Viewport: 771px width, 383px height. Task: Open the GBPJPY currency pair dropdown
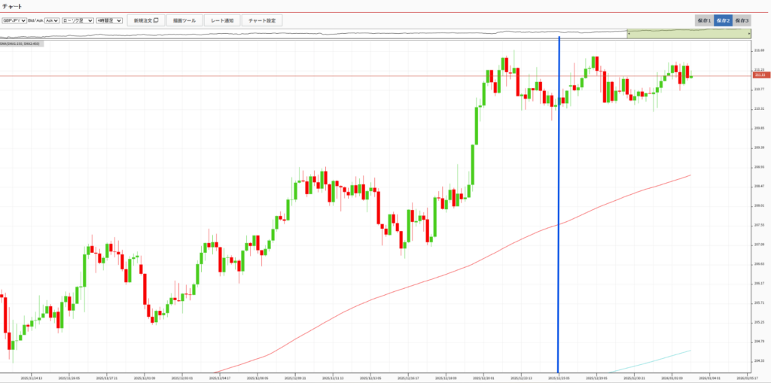click(14, 20)
